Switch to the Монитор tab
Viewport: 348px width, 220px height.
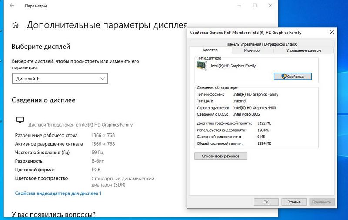pyautogui.click(x=252, y=50)
